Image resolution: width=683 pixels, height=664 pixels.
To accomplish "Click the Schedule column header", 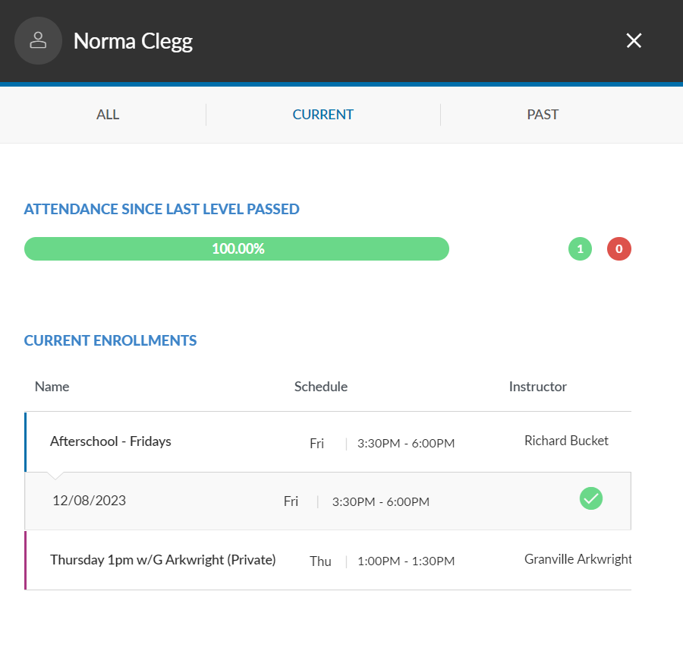I will 321,387.
